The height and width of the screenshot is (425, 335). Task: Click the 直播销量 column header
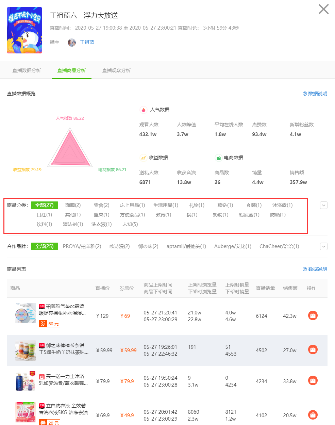[265, 288]
